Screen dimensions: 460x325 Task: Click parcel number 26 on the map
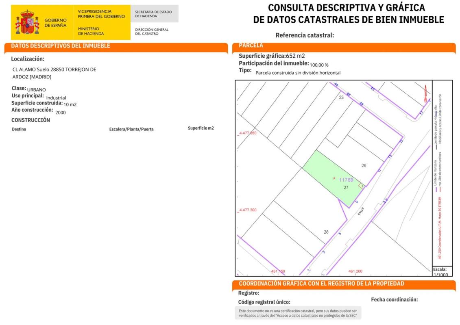364,165
